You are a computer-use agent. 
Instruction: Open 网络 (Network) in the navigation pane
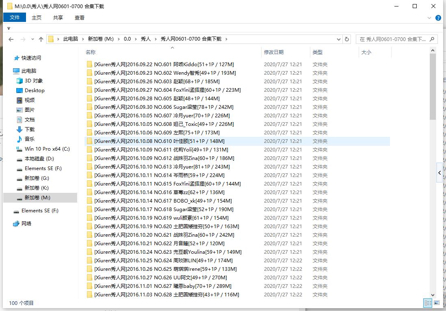pos(26,224)
